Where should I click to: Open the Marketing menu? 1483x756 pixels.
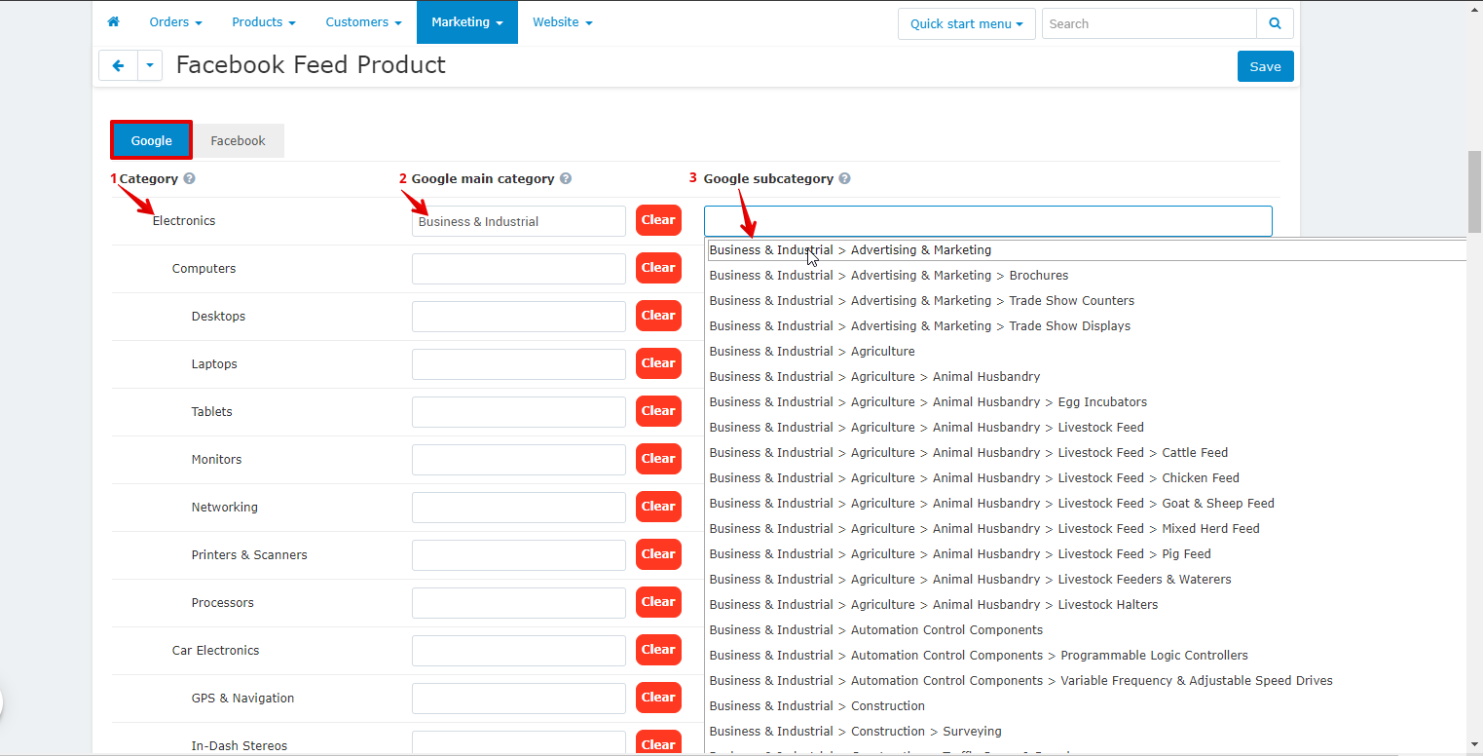point(467,21)
